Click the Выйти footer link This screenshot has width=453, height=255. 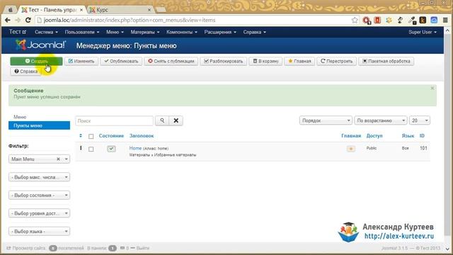pos(143,248)
